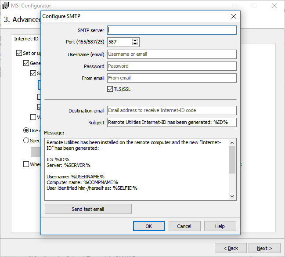Open Help for SMTP configuration
The height and width of the screenshot is (257, 285).
[220, 226]
